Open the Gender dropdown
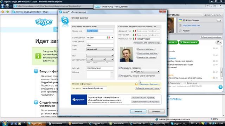The width and height of the screenshot is (225, 126). 100,56
